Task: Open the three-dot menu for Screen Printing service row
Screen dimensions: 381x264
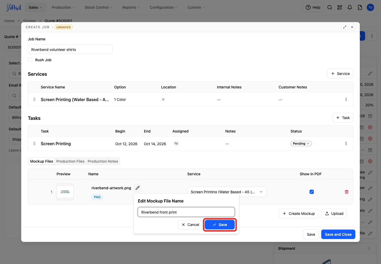Action: point(346,100)
